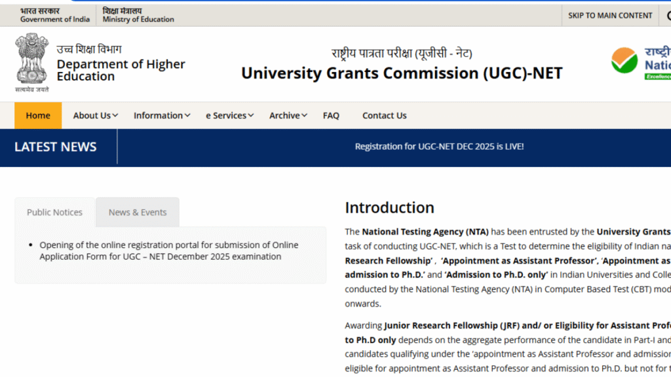Open the Archive dropdown menu

287,115
